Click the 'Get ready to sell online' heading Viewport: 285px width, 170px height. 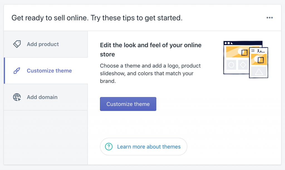(97, 18)
